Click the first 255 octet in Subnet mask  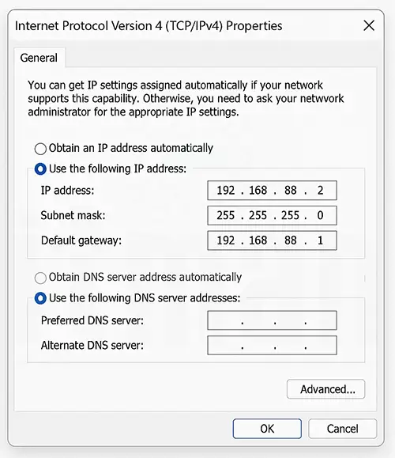point(225,216)
